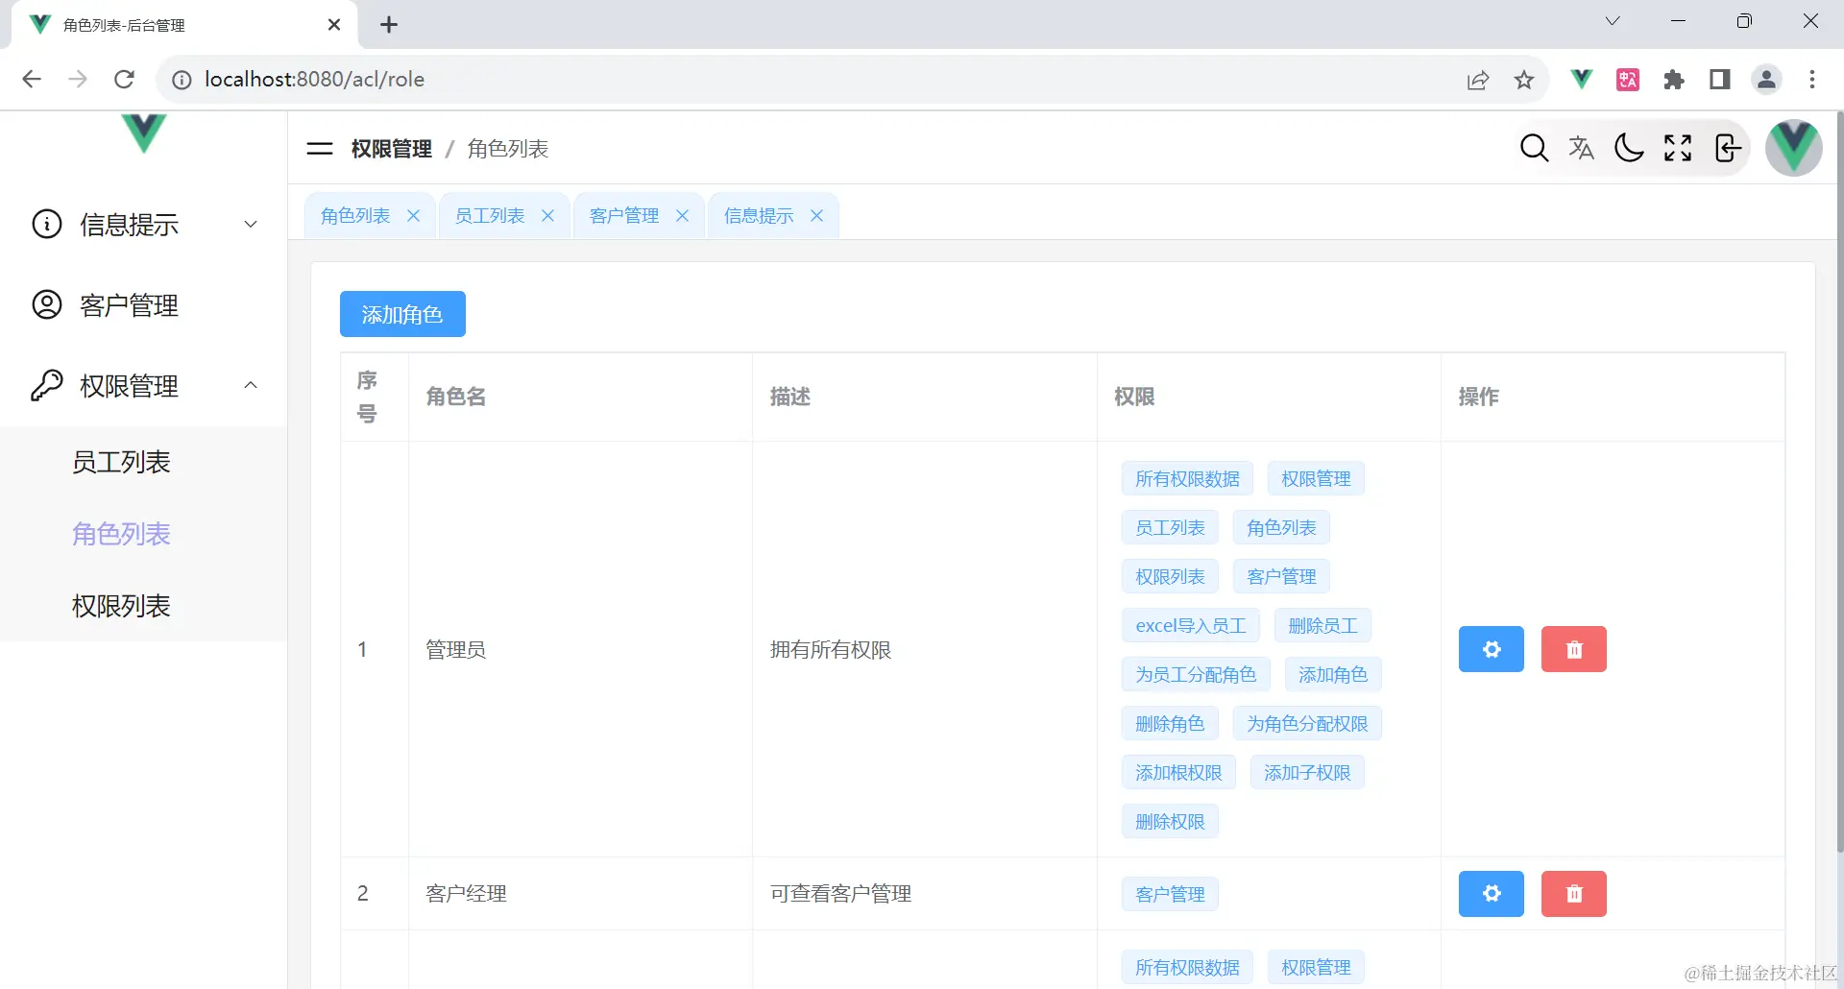Click the user avatar in the top right
Screen dimensions: 1844x989
point(1793,148)
